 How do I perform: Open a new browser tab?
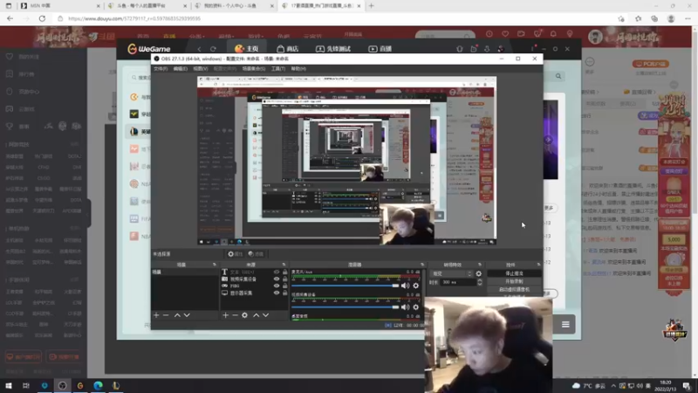coord(372,6)
